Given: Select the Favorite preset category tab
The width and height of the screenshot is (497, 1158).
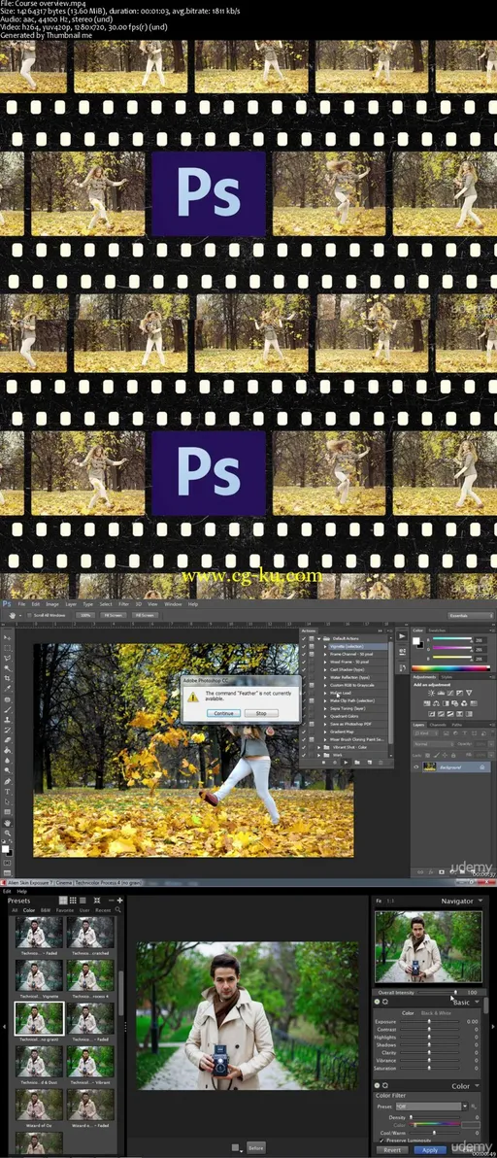Looking at the screenshot, I should click(66, 910).
